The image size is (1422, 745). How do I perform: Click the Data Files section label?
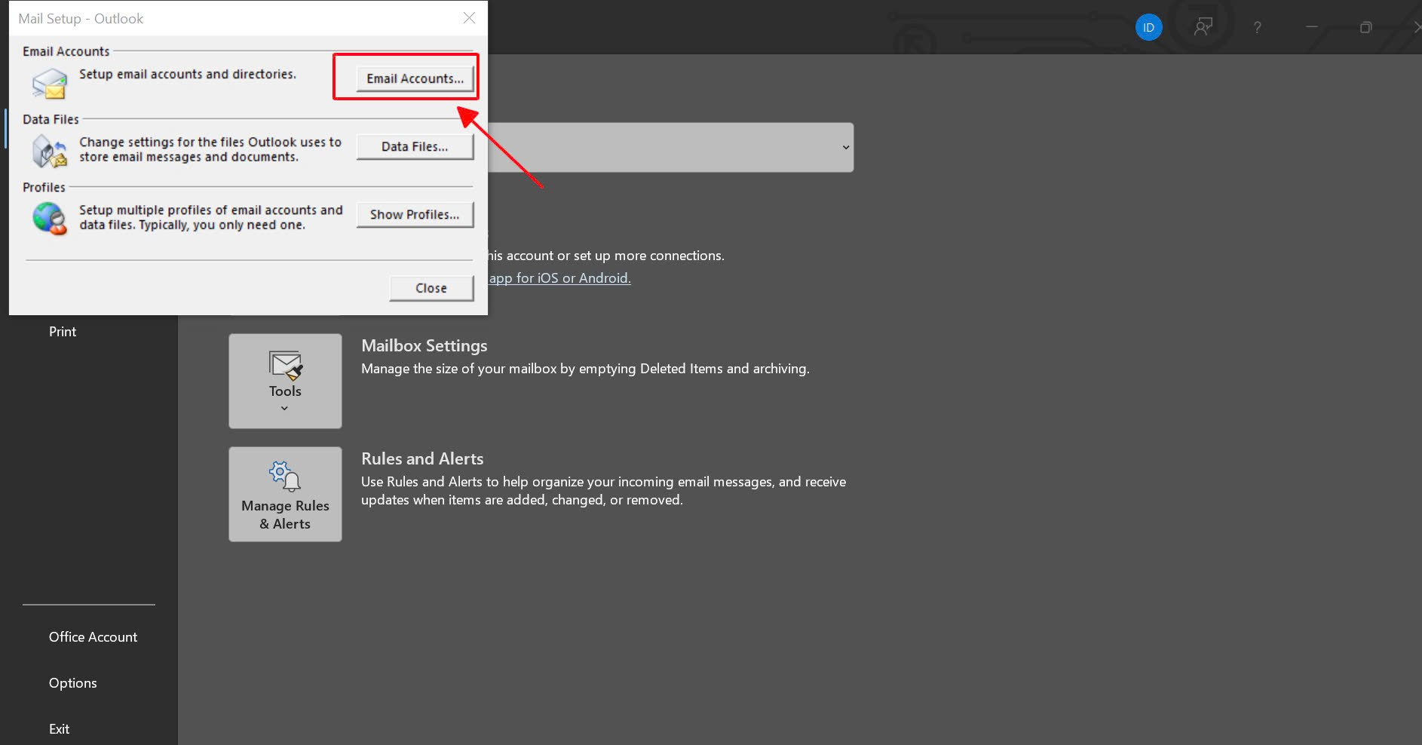click(51, 119)
